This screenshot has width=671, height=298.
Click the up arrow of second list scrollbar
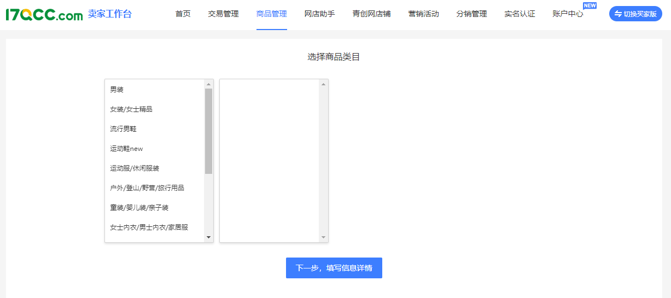[x=323, y=84]
